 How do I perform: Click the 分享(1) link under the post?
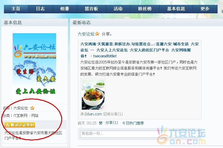pyautogui.click(x=112, y=123)
